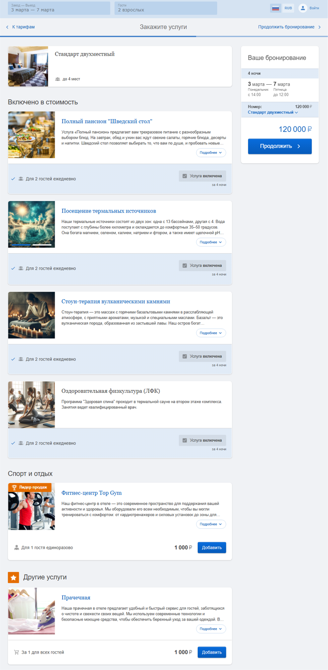Click checkmark icon in thermal springs row

coord(13,269)
